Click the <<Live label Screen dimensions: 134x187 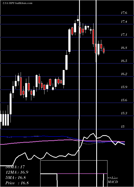click(113, 178)
